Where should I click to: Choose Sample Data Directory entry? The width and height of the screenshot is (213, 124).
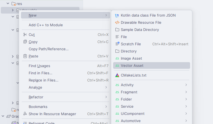[x=140, y=30]
